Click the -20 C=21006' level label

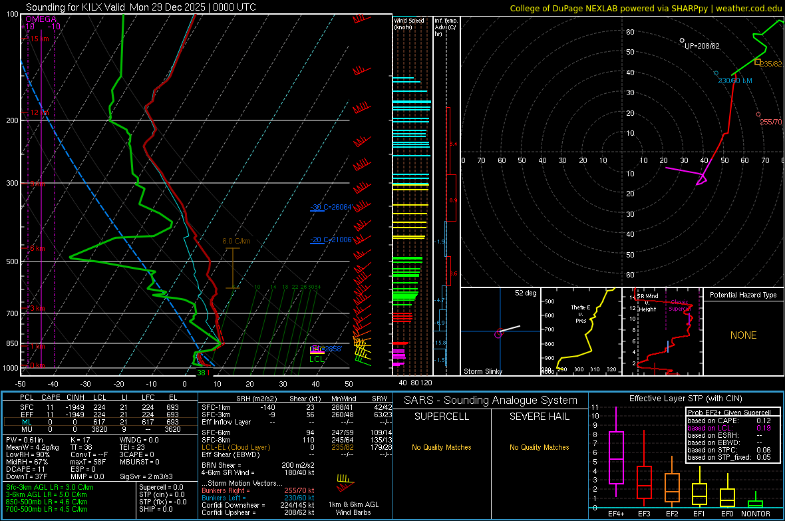(x=331, y=240)
